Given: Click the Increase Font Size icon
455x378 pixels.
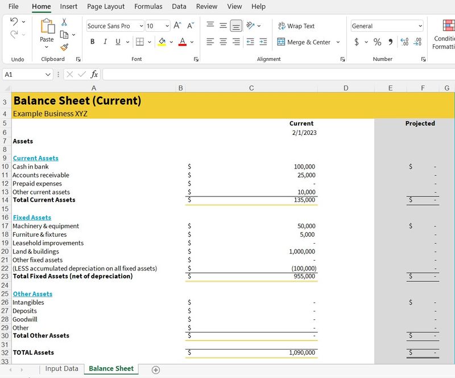Looking at the screenshot, I should click(177, 26).
